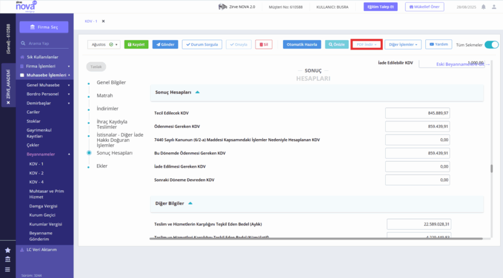Open the notifications bell icon
503x278 pixels.
pos(483,7)
